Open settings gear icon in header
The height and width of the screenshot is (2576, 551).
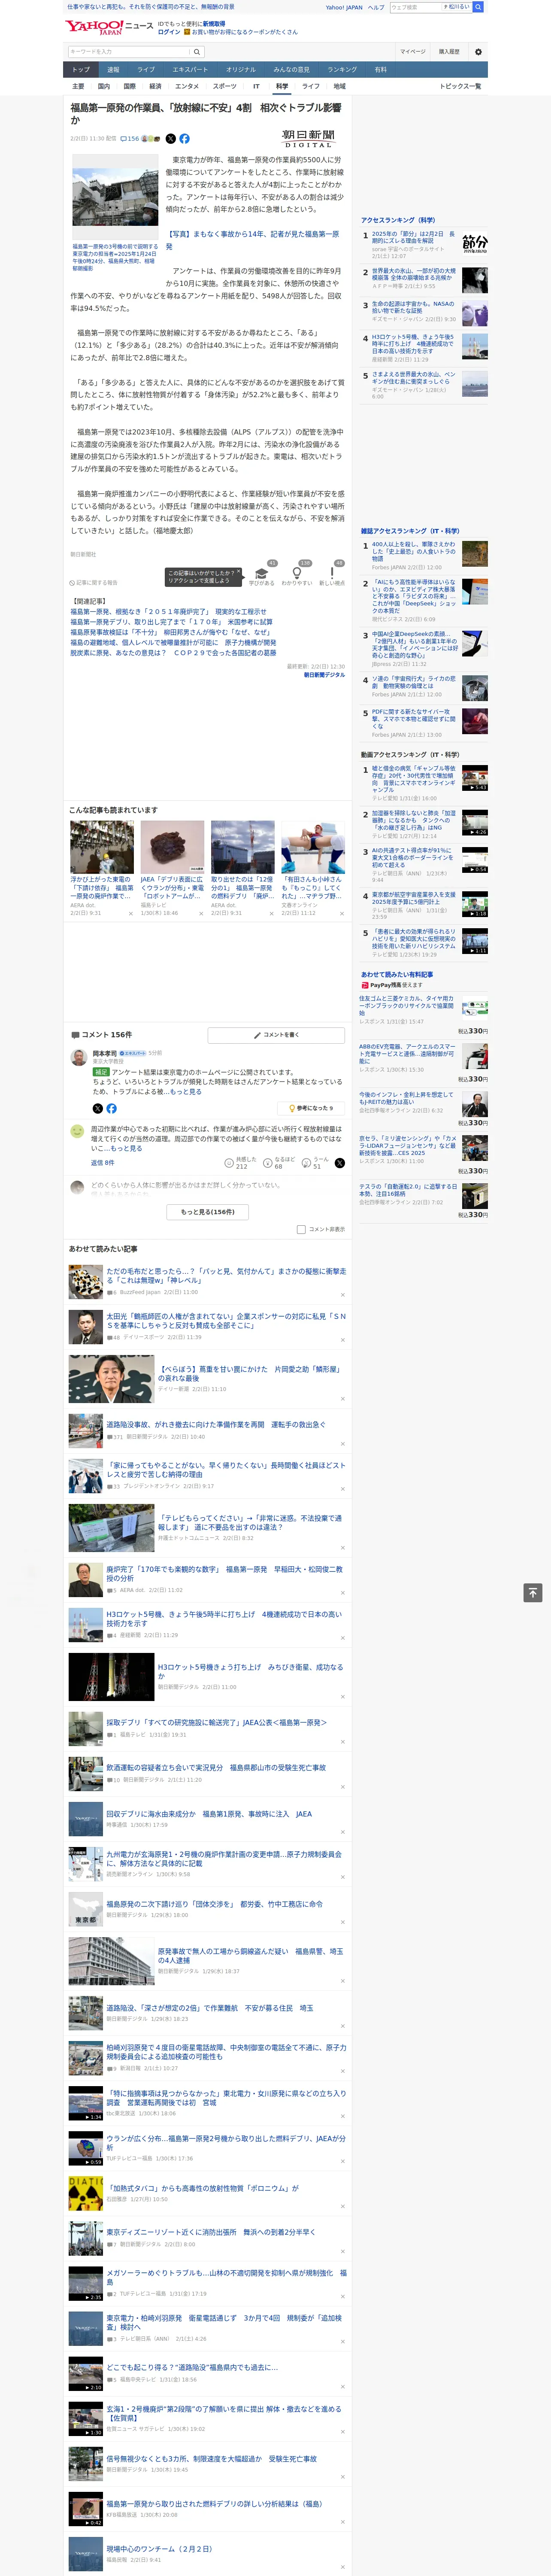(478, 52)
